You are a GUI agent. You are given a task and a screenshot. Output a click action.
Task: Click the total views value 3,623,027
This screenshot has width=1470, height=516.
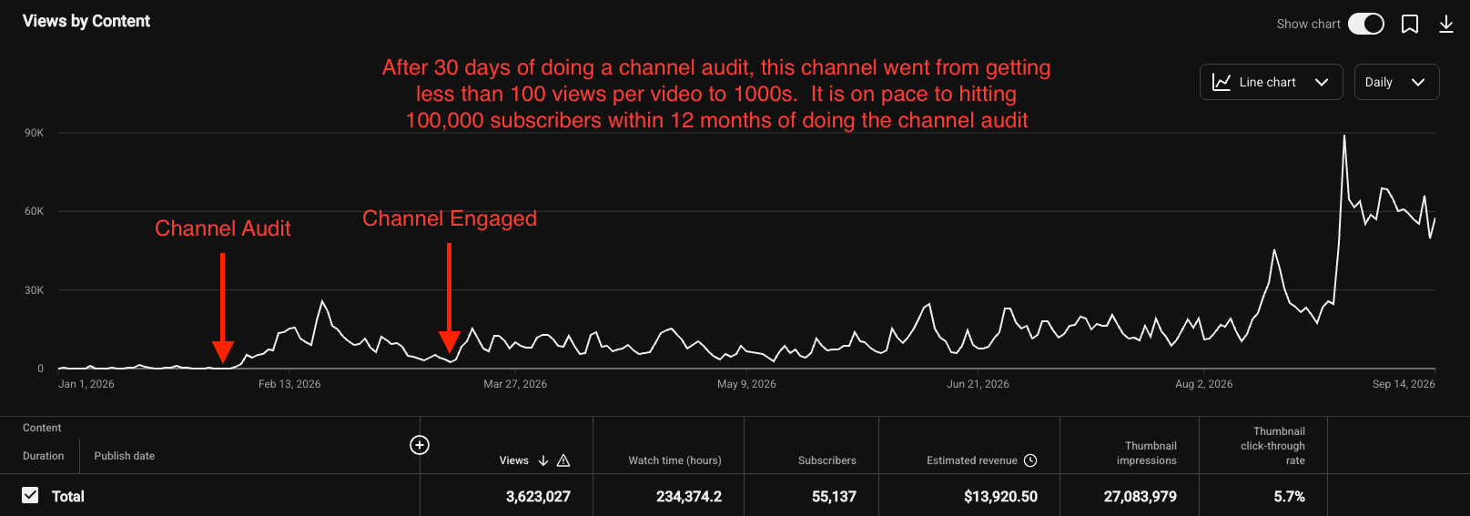538,497
